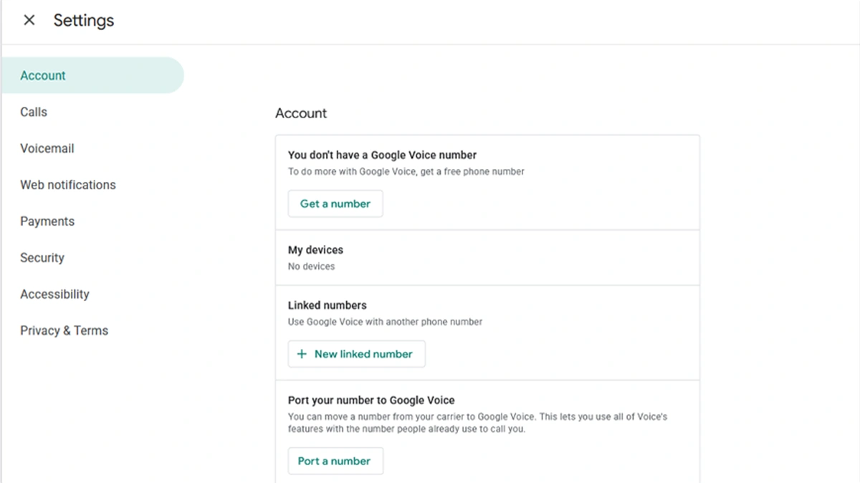The height and width of the screenshot is (483, 860).
Task: Open the Calls settings section
Action: pyautogui.click(x=34, y=112)
